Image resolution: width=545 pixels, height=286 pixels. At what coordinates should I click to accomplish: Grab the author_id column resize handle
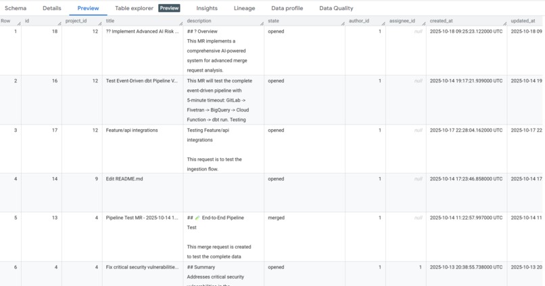(383, 24)
